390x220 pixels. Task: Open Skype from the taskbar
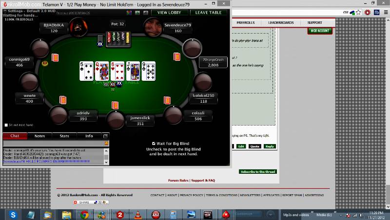[x=13, y=215]
